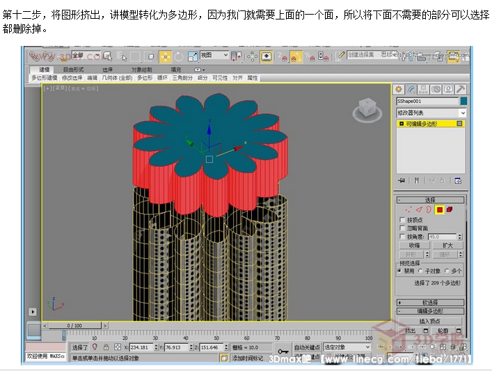The height and width of the screenshot is (371, 492).
Task: Click Configure Modifier Sets icon
Action: tap(458, 180)
